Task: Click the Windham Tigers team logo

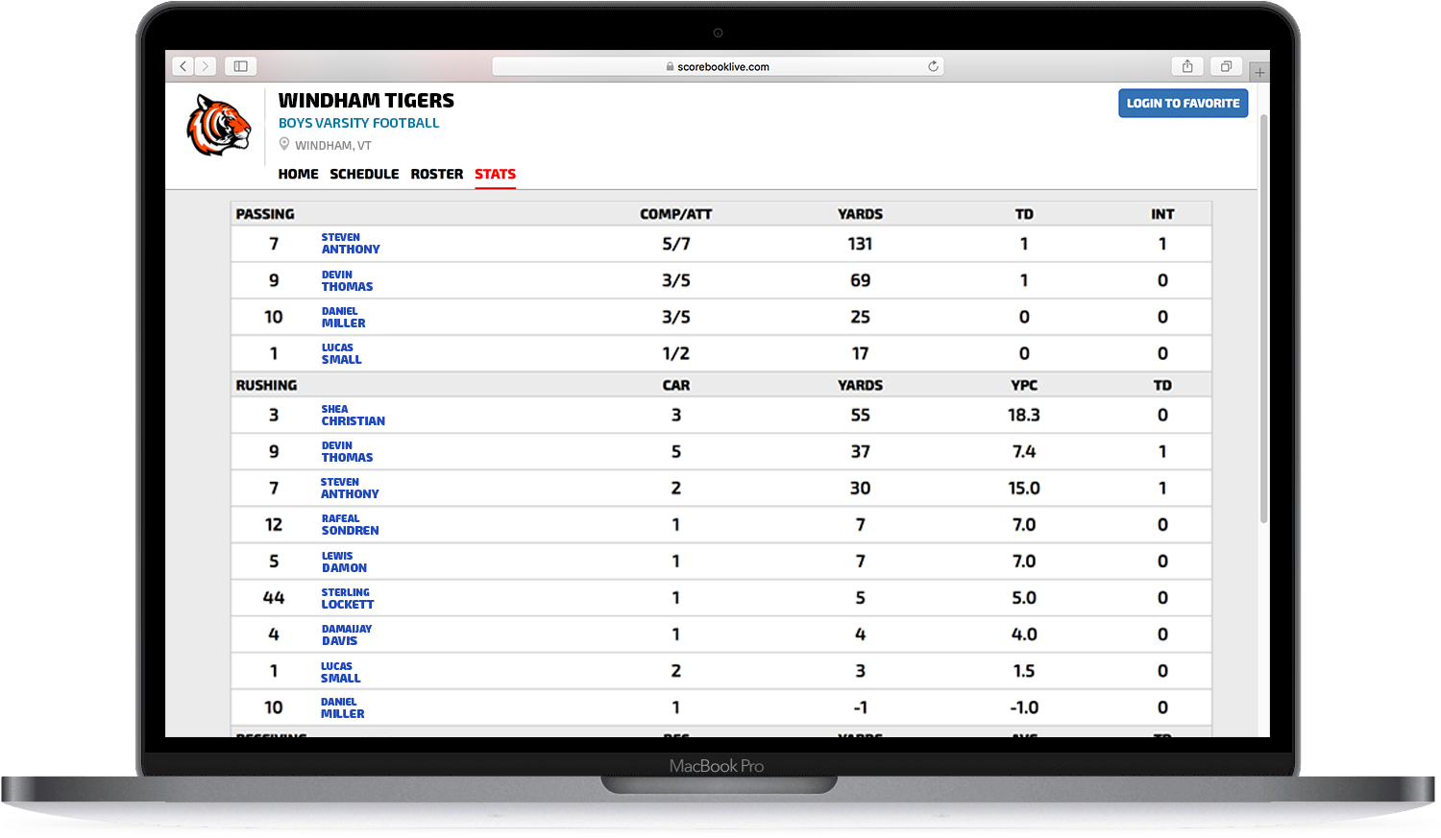Action: 218,125
